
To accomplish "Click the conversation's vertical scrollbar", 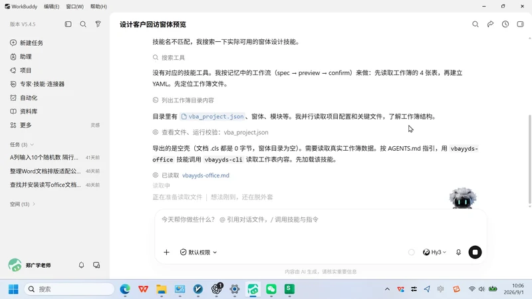I will click(x=529, y=159).
